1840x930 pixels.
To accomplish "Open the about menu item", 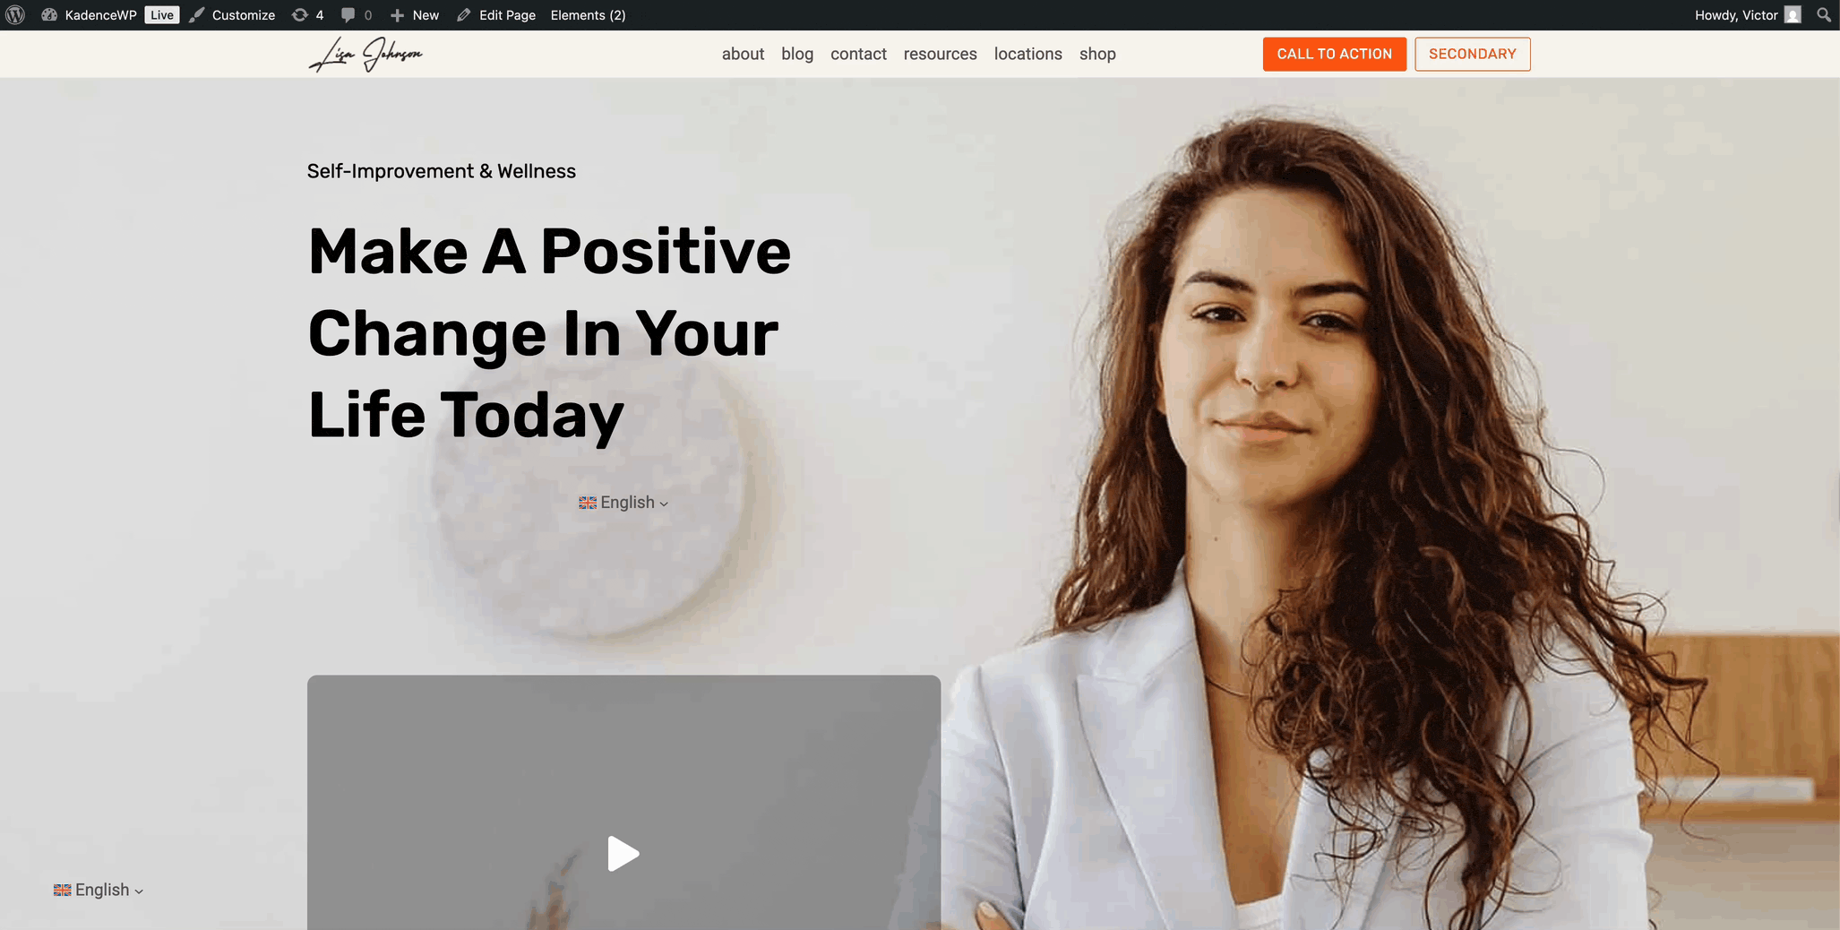I will [x=743, y=54].
